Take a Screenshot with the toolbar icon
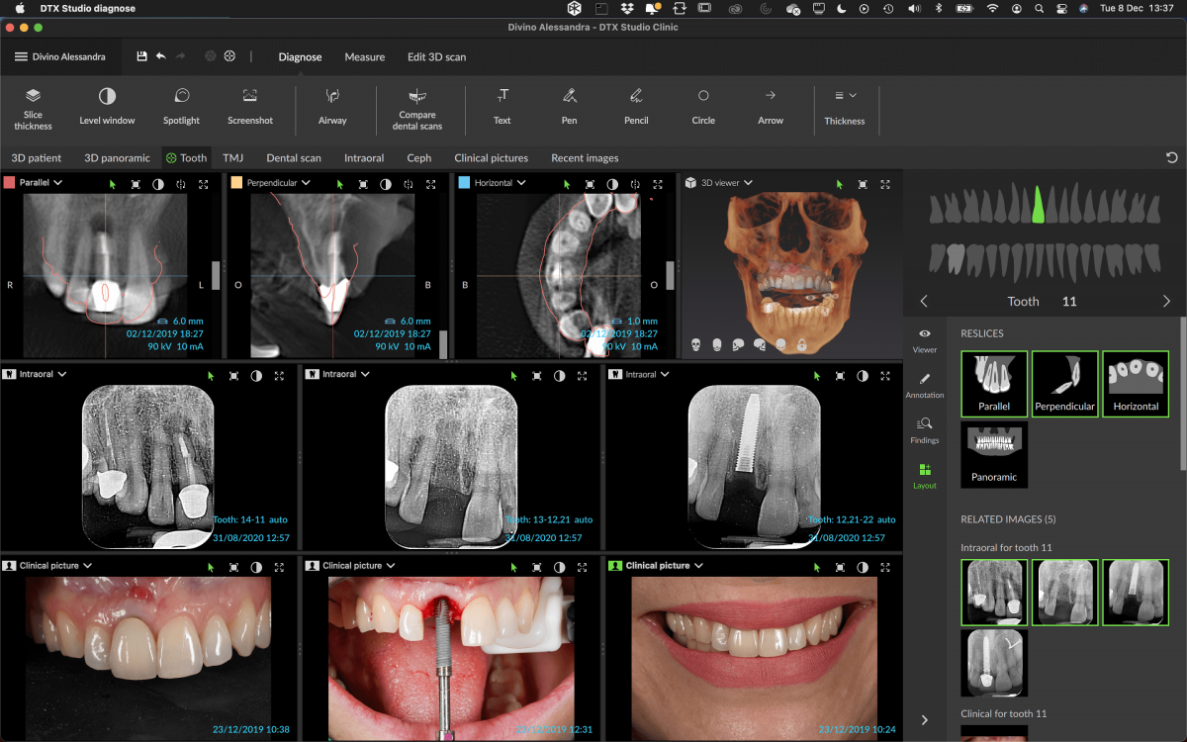 pos(250,106)
